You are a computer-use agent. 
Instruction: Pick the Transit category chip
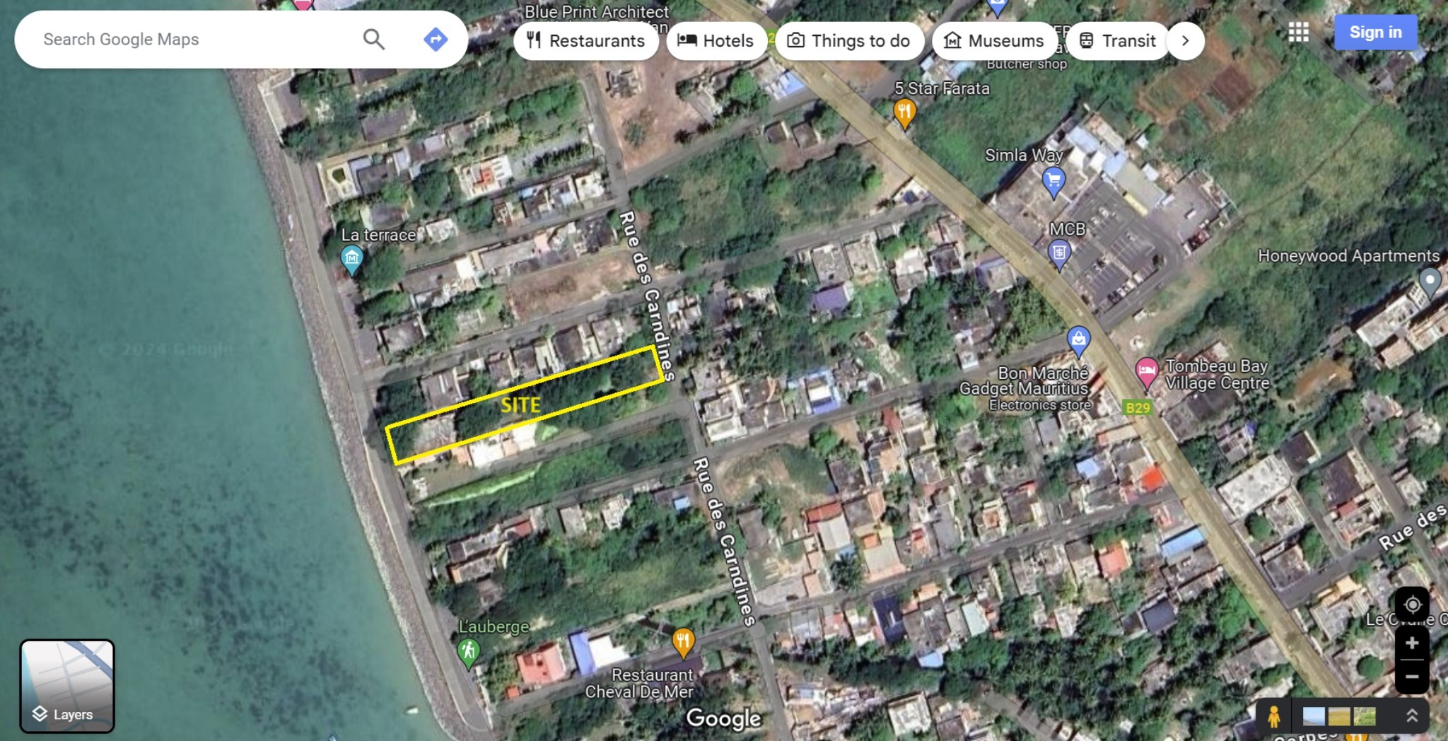point(1118,41)
